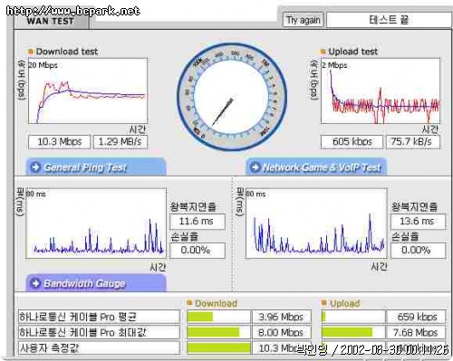Open the Network Game & VoIP Test header
The image size is (453, 361).
316,166
